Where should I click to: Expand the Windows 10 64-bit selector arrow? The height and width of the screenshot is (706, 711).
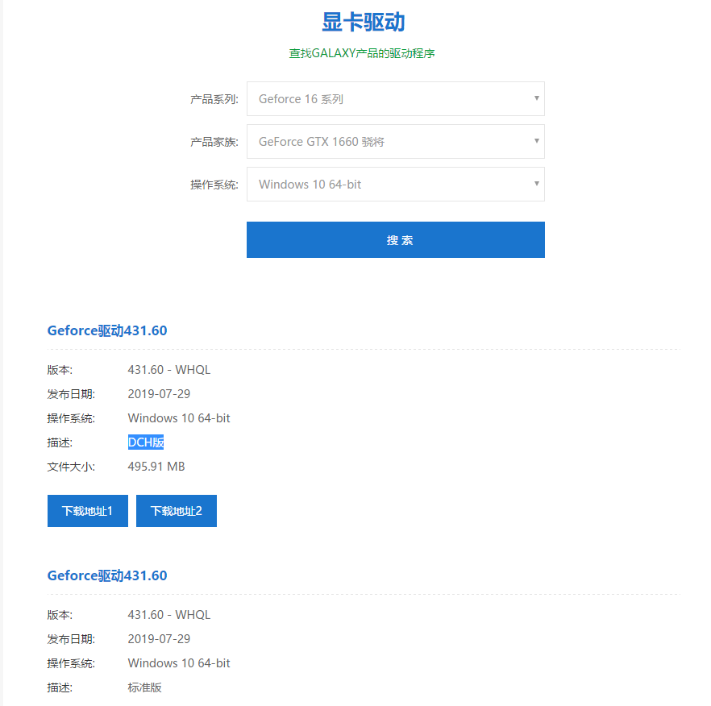click(536, 184)
